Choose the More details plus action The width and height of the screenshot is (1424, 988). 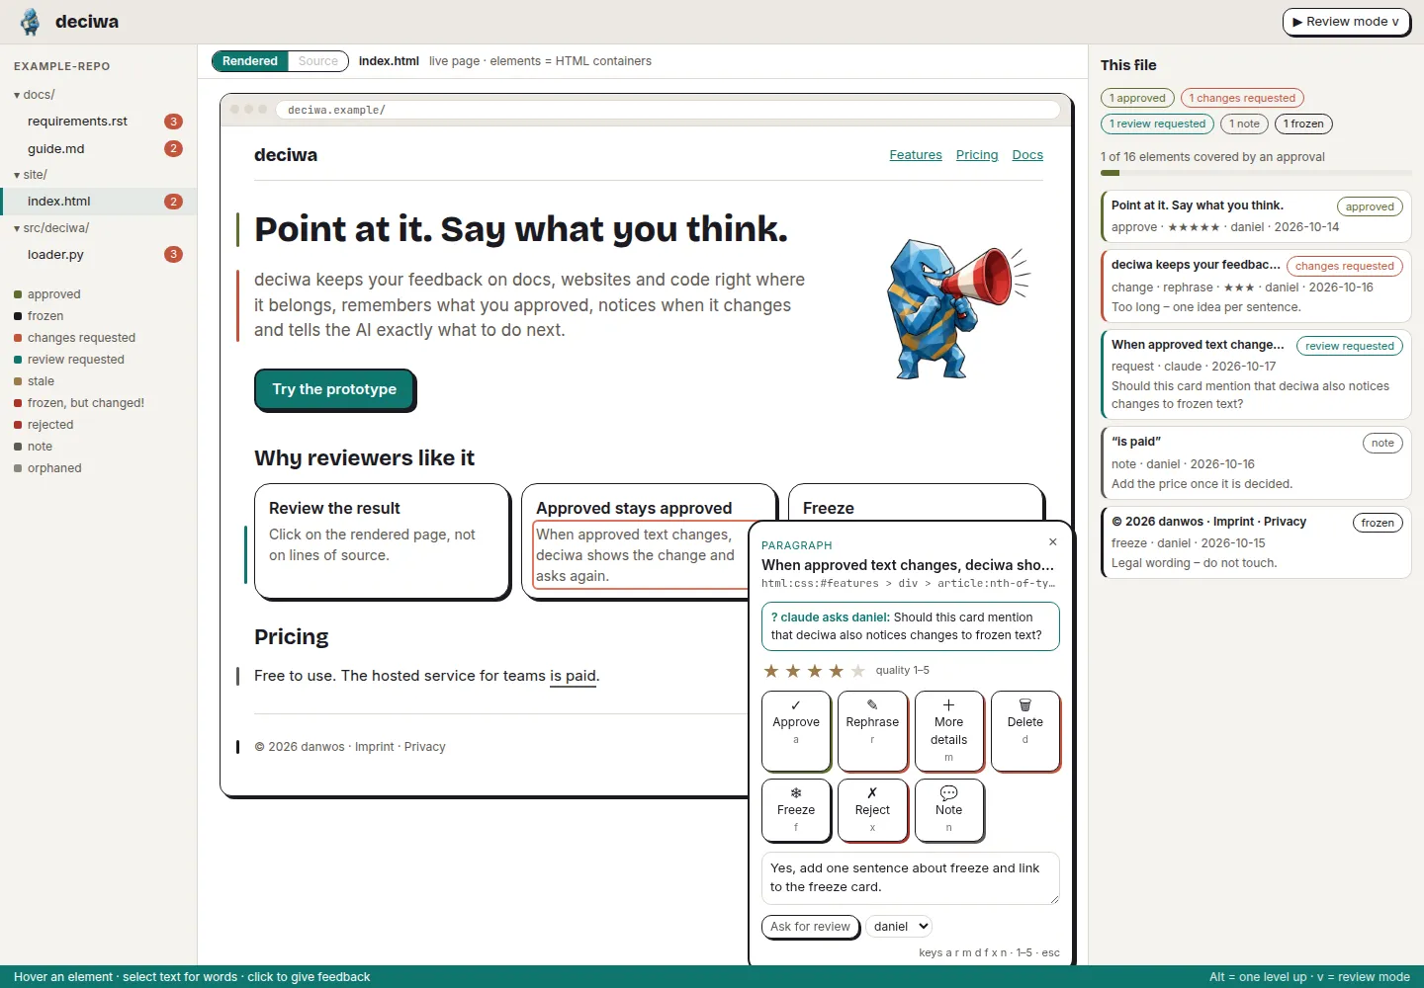click(948, 730)
